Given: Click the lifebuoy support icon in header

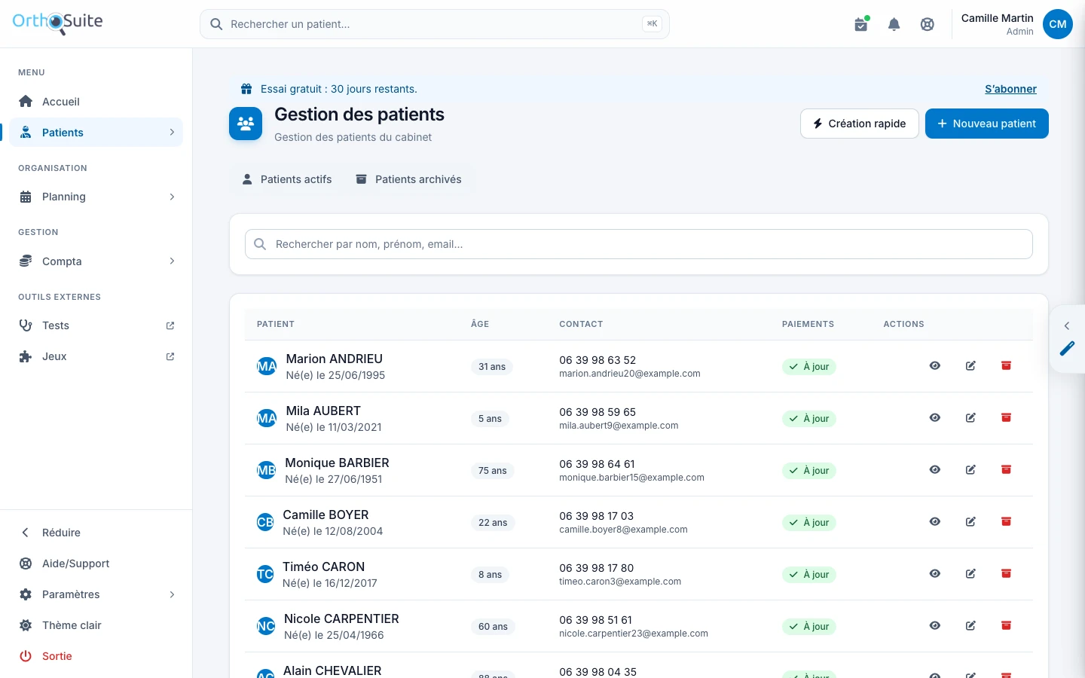Looking at the screenshot, I should point(928,24).
